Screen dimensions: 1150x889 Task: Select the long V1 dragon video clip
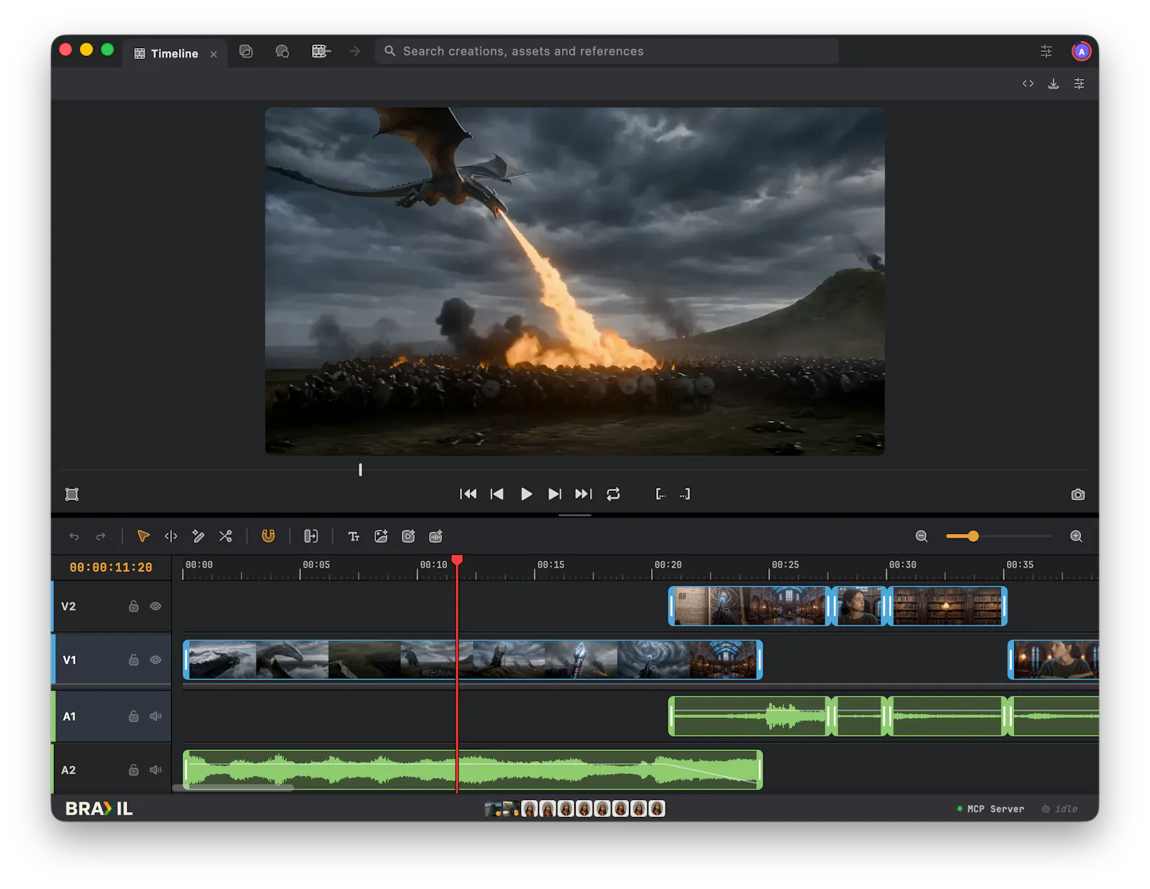pyautogui.click(x=473, y=660)
